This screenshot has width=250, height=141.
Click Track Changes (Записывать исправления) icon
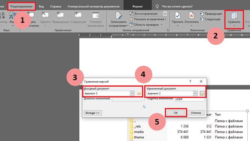tap(119, 16)
